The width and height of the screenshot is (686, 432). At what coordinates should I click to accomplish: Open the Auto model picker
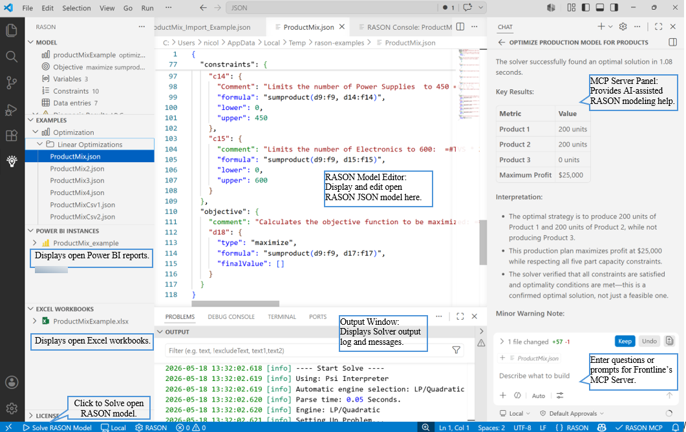click(539, 396)
